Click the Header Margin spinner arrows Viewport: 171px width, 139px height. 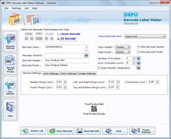65,82
